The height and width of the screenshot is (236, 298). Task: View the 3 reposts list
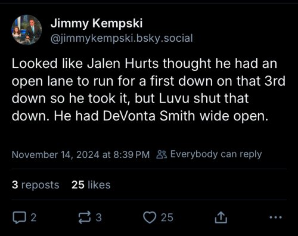click(36, 185)
